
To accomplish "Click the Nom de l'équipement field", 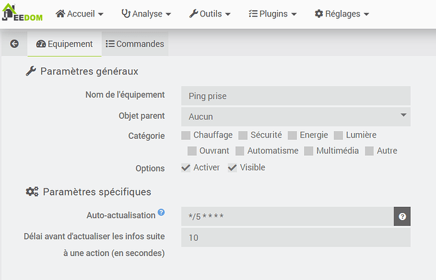I will coord(296,96).
